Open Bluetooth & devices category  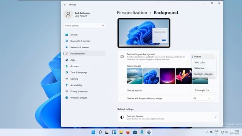tap(85, 41)
